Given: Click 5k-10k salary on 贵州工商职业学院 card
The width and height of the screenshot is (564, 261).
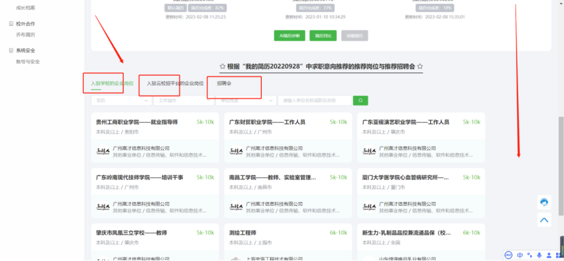Looking at the screenshot, I should click(x=205, y=122).
